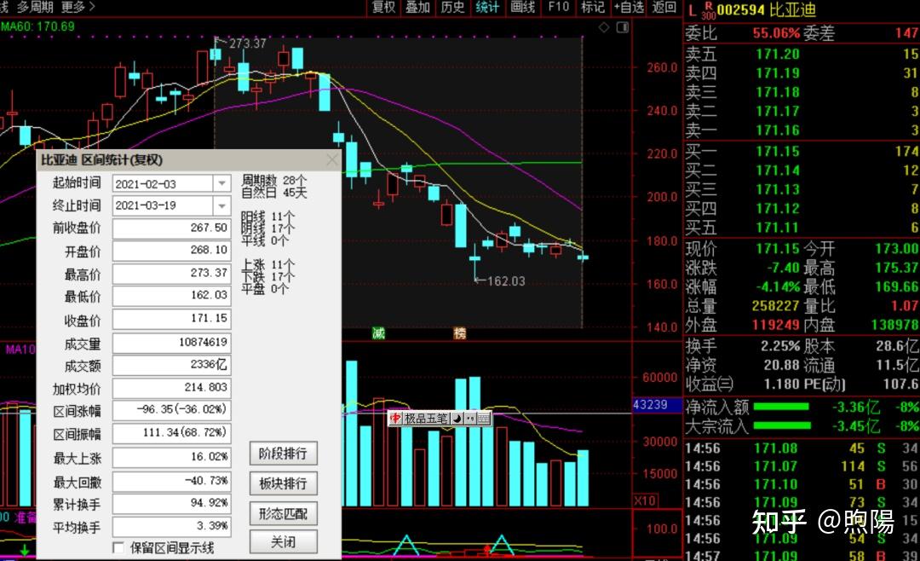Add stock via +自选
The width and height of the screenshot is (920, 561).
tap(629, 7)
